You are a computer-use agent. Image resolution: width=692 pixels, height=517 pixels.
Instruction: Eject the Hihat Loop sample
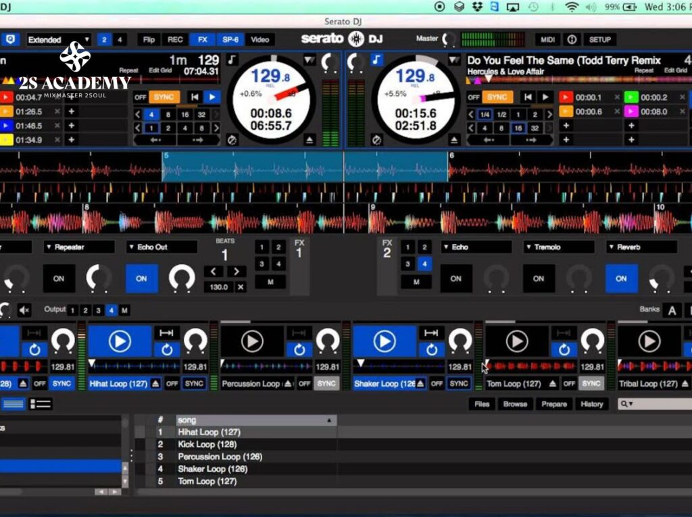pyautogui.click(x=155, y=384)
